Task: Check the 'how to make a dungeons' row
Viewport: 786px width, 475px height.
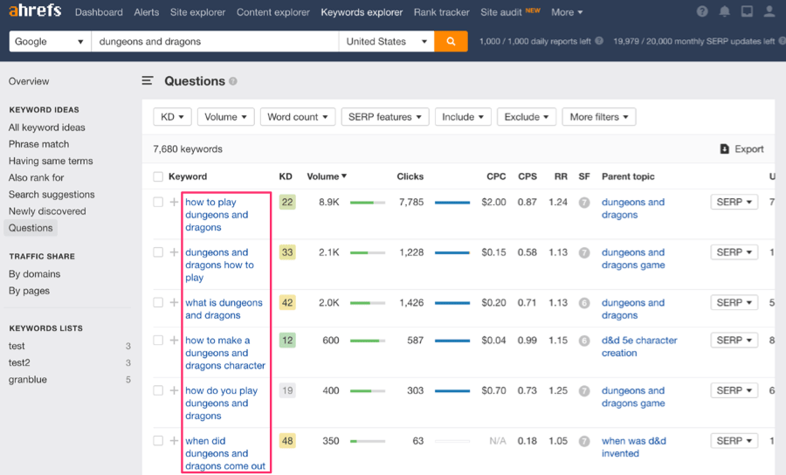Action: pyautogui.click(x=158, y=341)
